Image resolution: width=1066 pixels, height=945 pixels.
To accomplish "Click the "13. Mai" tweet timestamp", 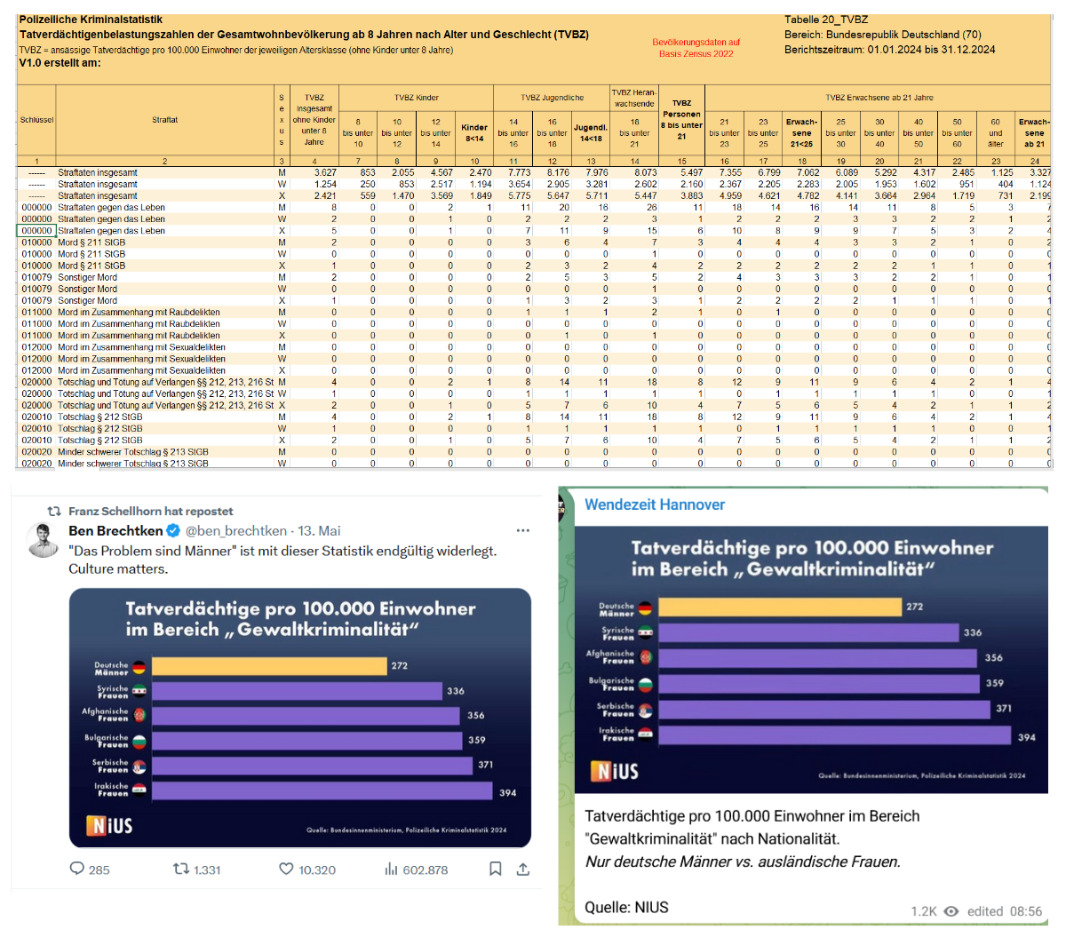I will click(319, 531).
